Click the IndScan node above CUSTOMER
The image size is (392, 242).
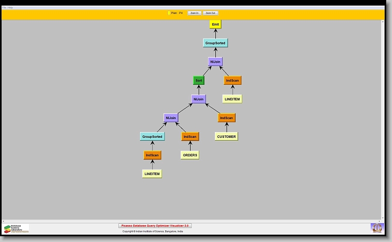226,118
